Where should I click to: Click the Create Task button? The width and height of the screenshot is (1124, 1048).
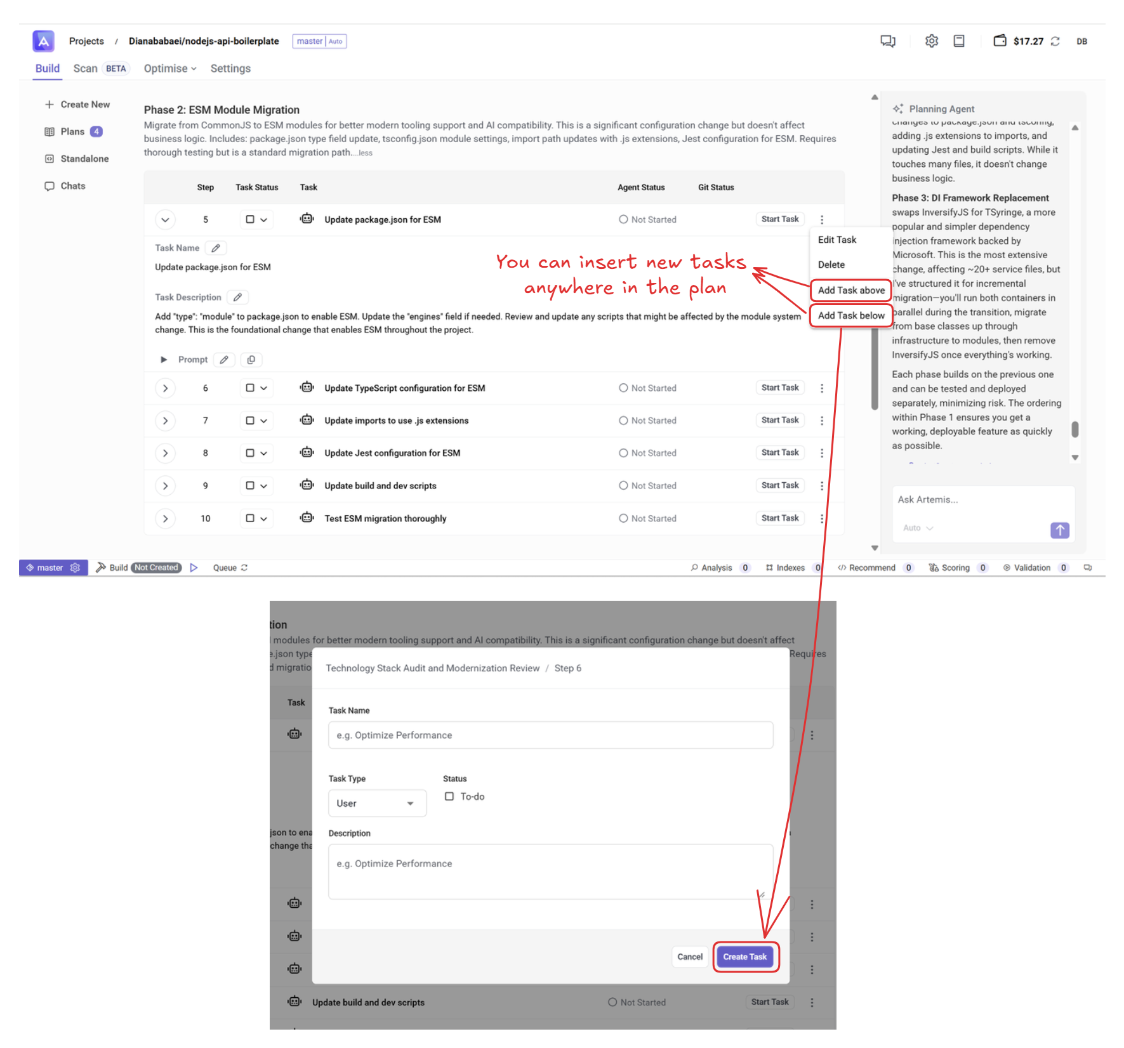coord(744,957)
